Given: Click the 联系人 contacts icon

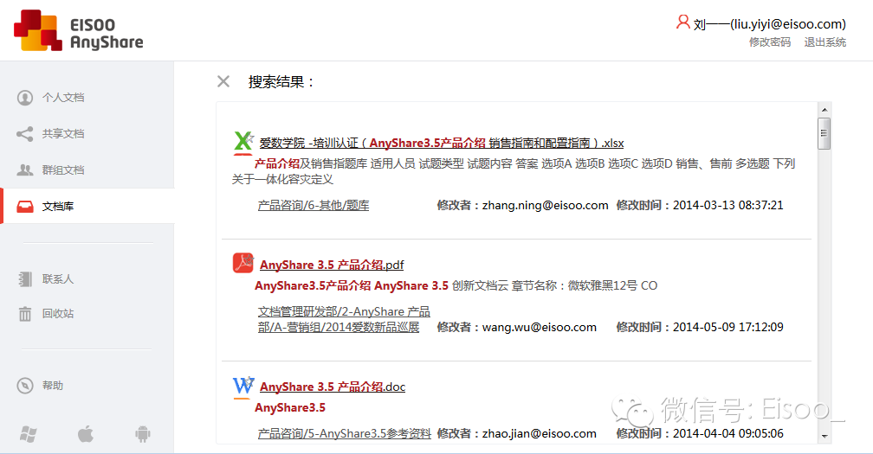Looking at the screenshot, I should click(25, 279).
